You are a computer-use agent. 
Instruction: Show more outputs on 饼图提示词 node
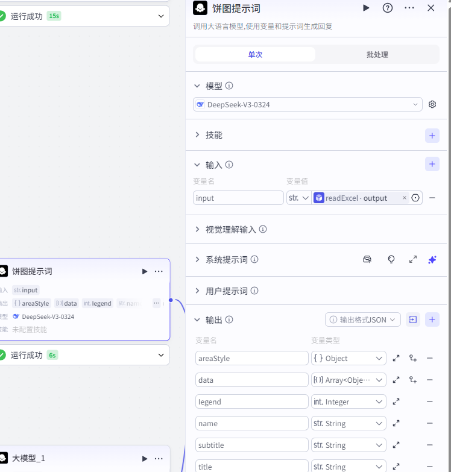click(157, 303)
